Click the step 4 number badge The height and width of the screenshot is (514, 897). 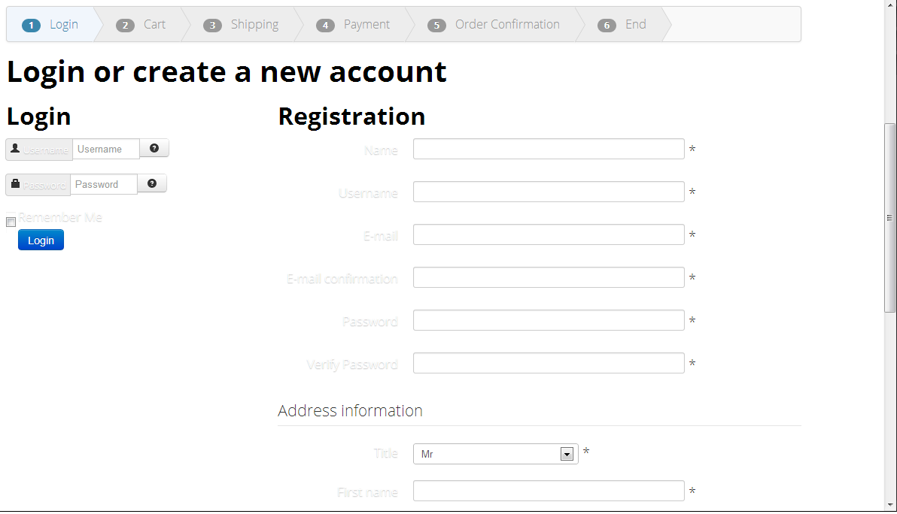[x=325, y=26]
